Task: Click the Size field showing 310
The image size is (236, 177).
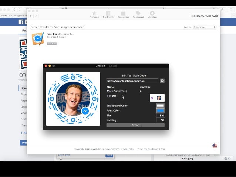Action: click(x=160, y=116)
